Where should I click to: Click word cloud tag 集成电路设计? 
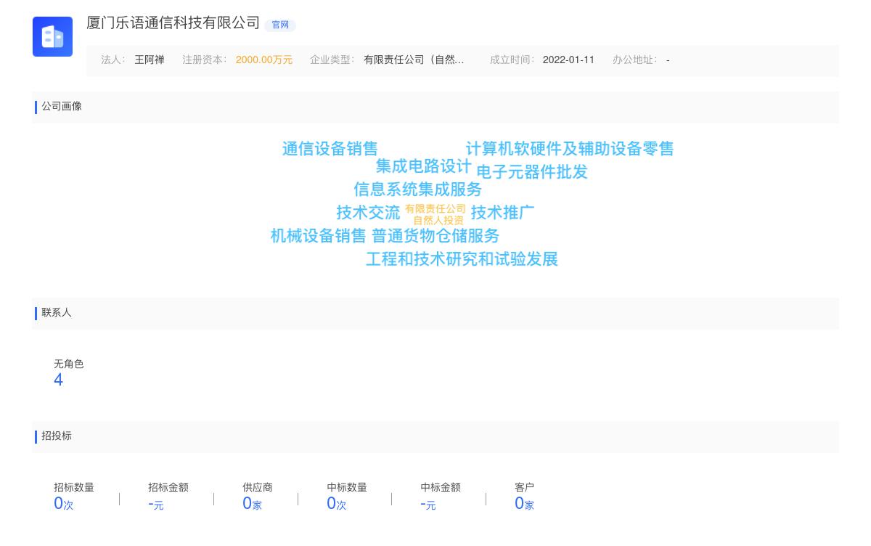point(424,166)
